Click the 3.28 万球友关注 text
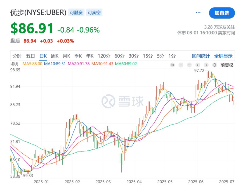Image resolution: width=242 pixels, height=187 pixels. coord(219,27)
